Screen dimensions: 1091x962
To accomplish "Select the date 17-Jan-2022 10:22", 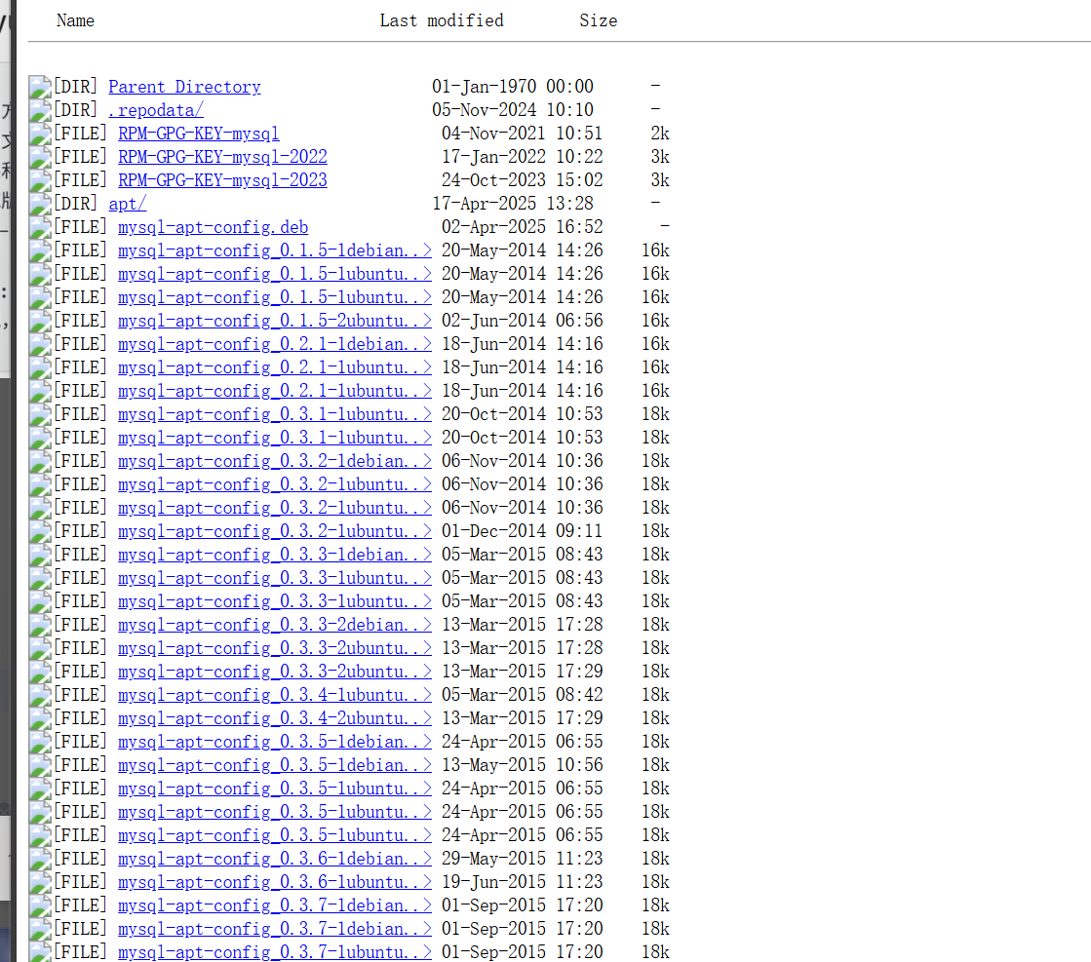I will tap(523, 157).
